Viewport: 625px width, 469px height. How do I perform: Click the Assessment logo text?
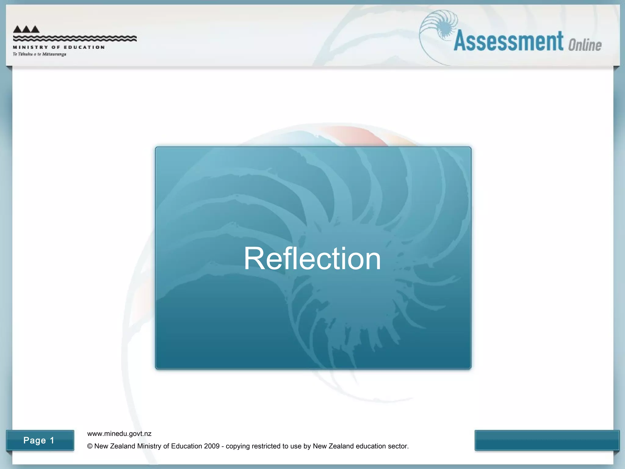[508, 41]
